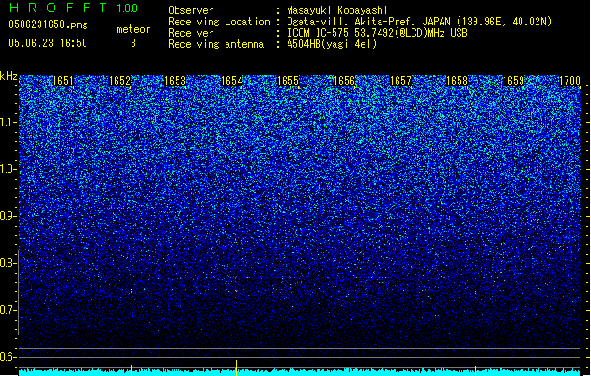Click time label 1655 on spectrogram
591x376 pixels.
pyautogui.click(x=288, y=81)
